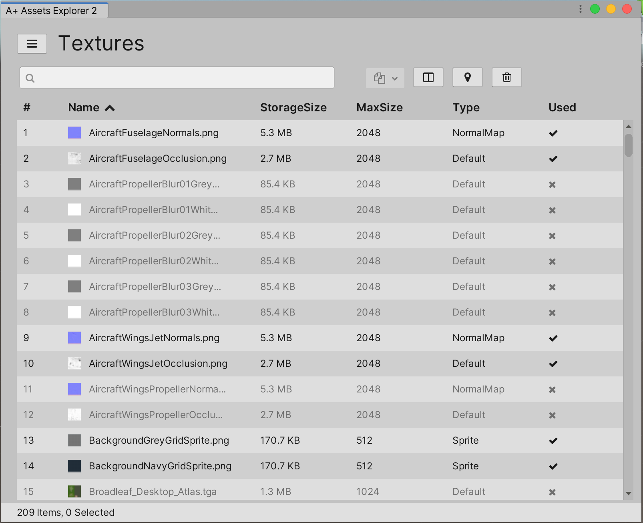This screenshot has height=523, width=643.
Task: Toggle the columns layout icon
Action: (x=428, y=77)
